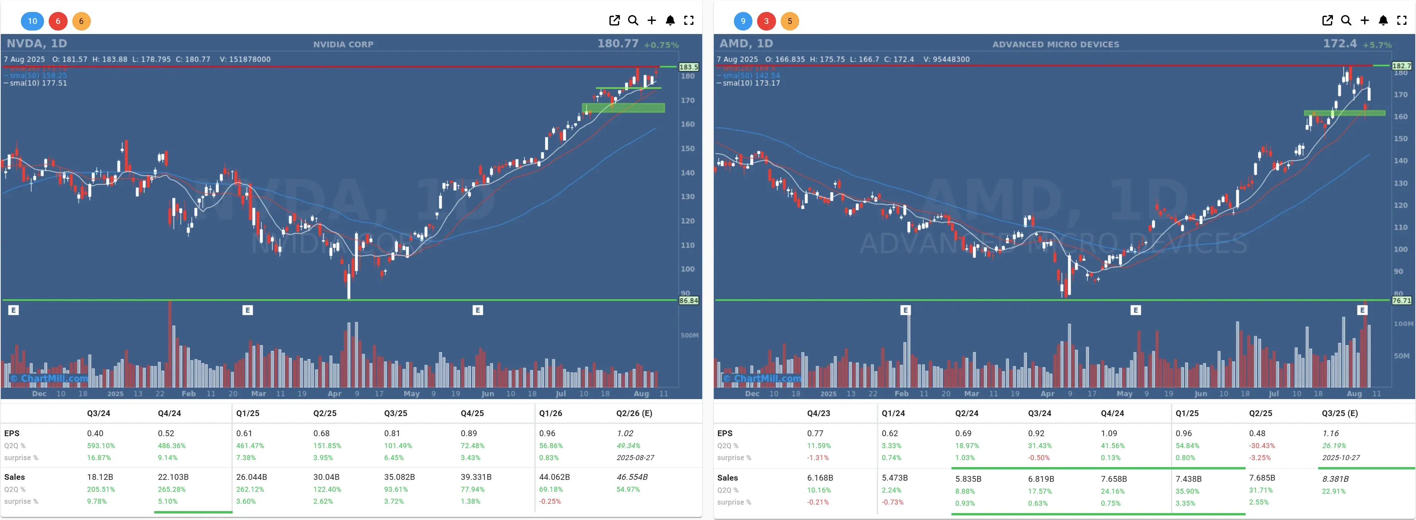
Task: Click NVDA sma(50) 158.25 legend entry
Action: coord(36,75)
